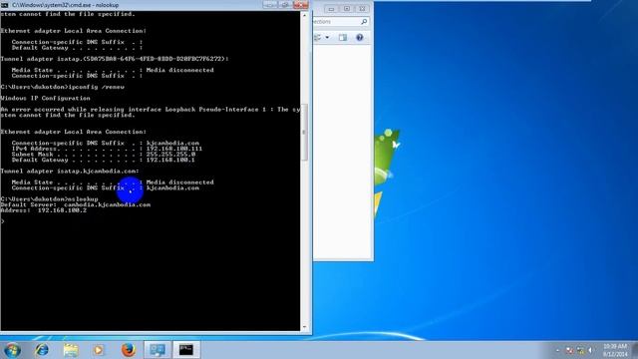Click the Default Gateway 192.168.100.1 line

click(104, 160)
